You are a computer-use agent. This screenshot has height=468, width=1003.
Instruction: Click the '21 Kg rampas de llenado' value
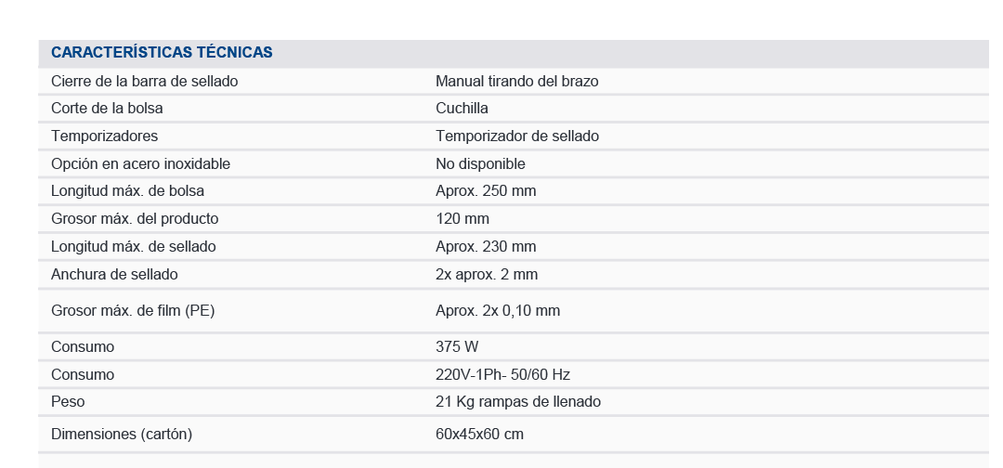pos(518,402)
